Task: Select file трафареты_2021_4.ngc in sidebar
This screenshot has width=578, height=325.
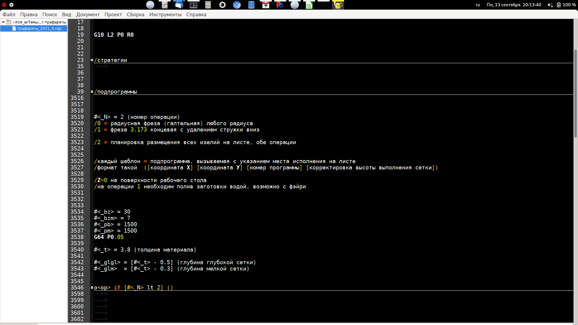Action: (39, 28)
